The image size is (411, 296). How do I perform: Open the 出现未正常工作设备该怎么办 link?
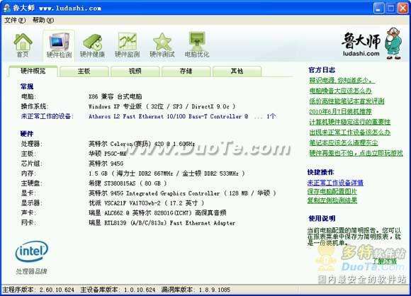[349, 132]
